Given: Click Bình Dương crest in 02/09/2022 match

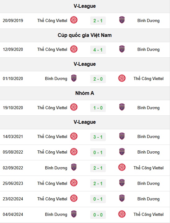Looking at the screenshot, I should (74, 167).
